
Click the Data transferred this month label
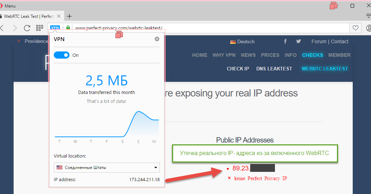[x=106, y=93]
